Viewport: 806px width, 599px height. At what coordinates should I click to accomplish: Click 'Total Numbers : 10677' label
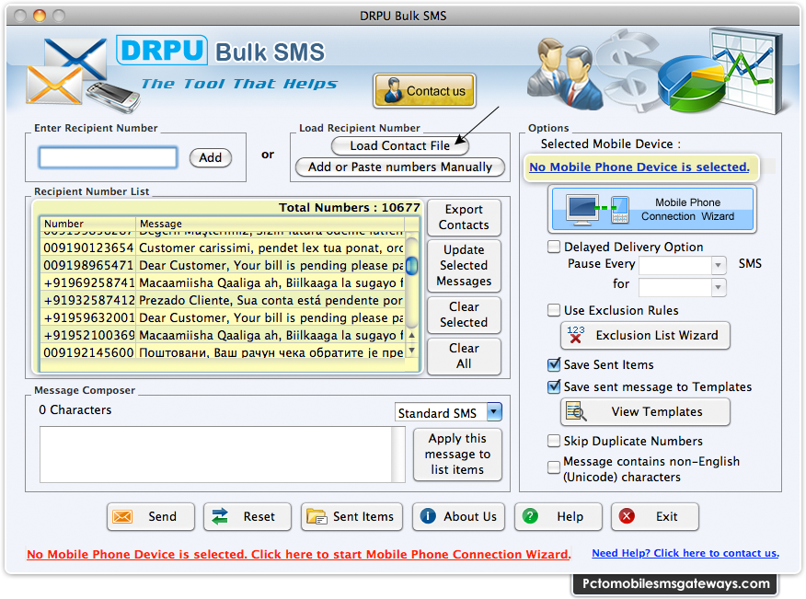coord(350,207)
